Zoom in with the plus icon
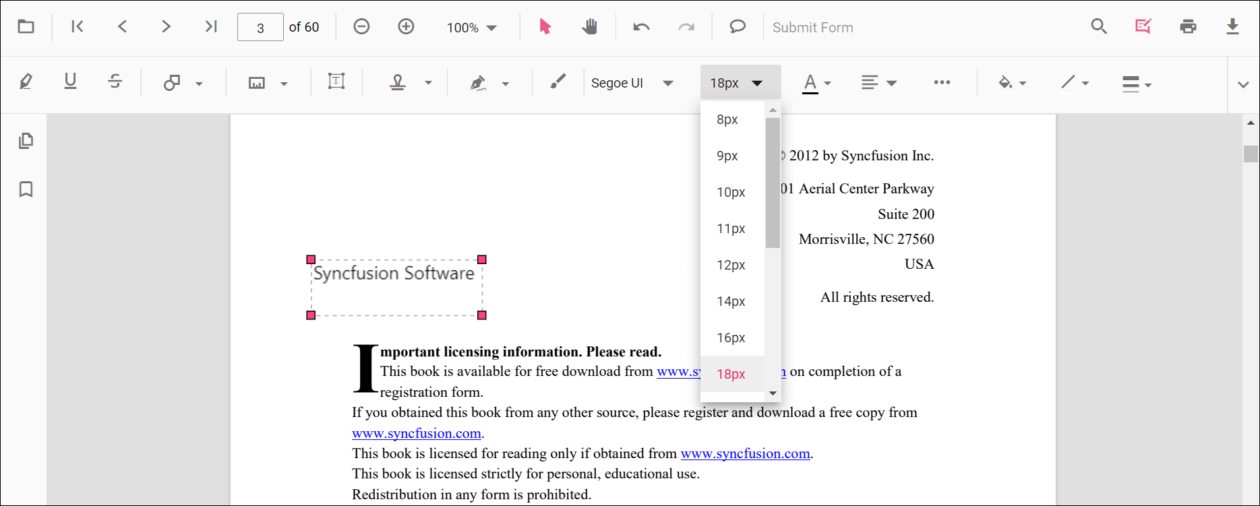 406,27
